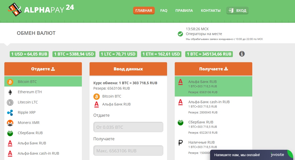The width and height of the screenshot is (295, 160).
Task: Click Альфа-Банк cash-in icon in Отдаете list
Action: (10, 153)
